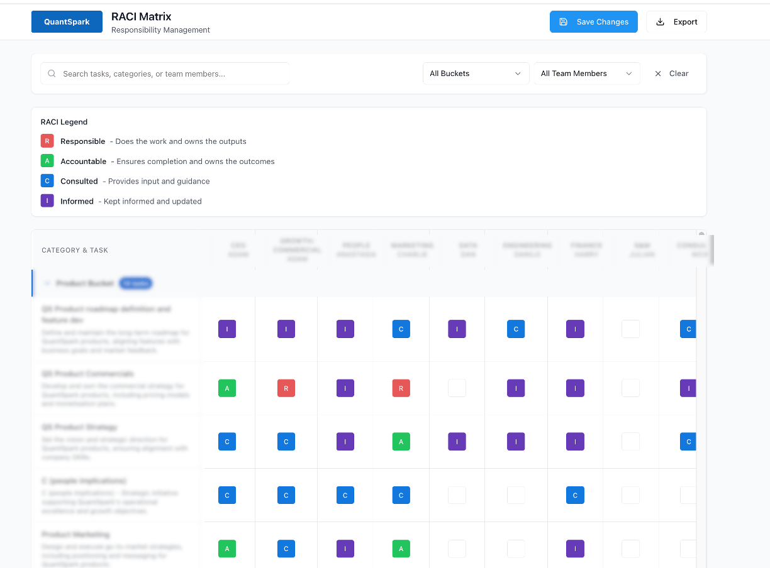Click the QuantSpark logo badge
This screenshot has height=568, width=770.
pyautogui.click(x=67, y=22)
